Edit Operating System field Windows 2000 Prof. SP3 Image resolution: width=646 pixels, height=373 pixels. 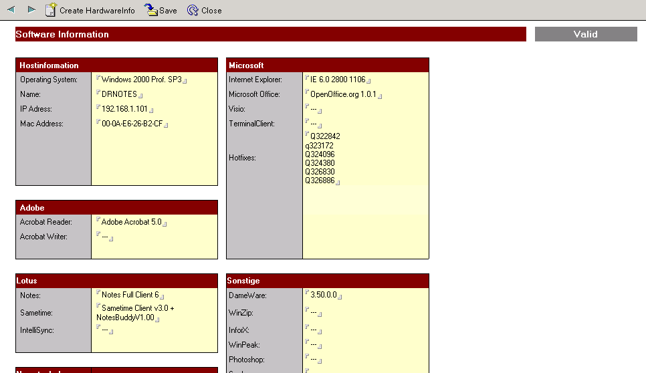(141, 80)
